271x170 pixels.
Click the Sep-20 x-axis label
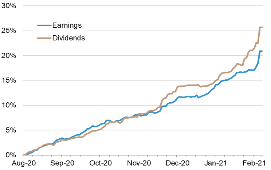[x=62, y=163]
